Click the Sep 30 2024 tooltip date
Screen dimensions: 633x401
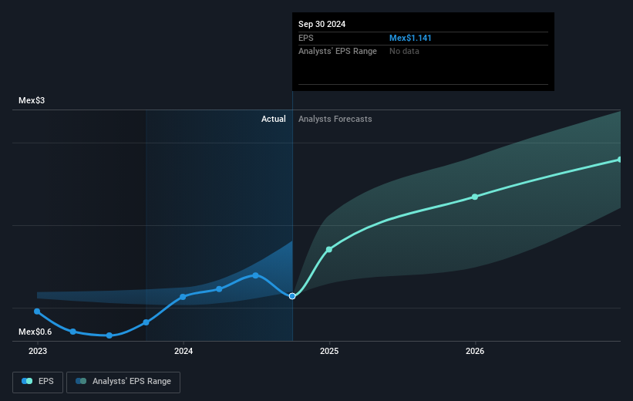pyautogui.click(x=322, y=24)
